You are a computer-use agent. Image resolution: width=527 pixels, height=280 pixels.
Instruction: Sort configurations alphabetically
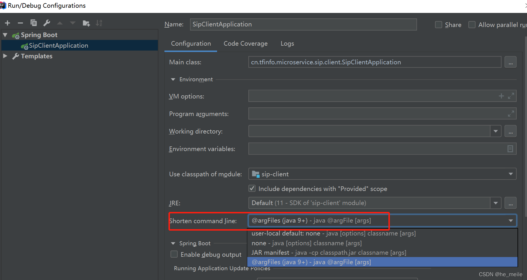[x=99, y=23]
